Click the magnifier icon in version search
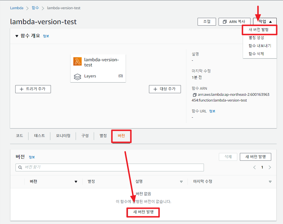283x224 pixels. 20,167
